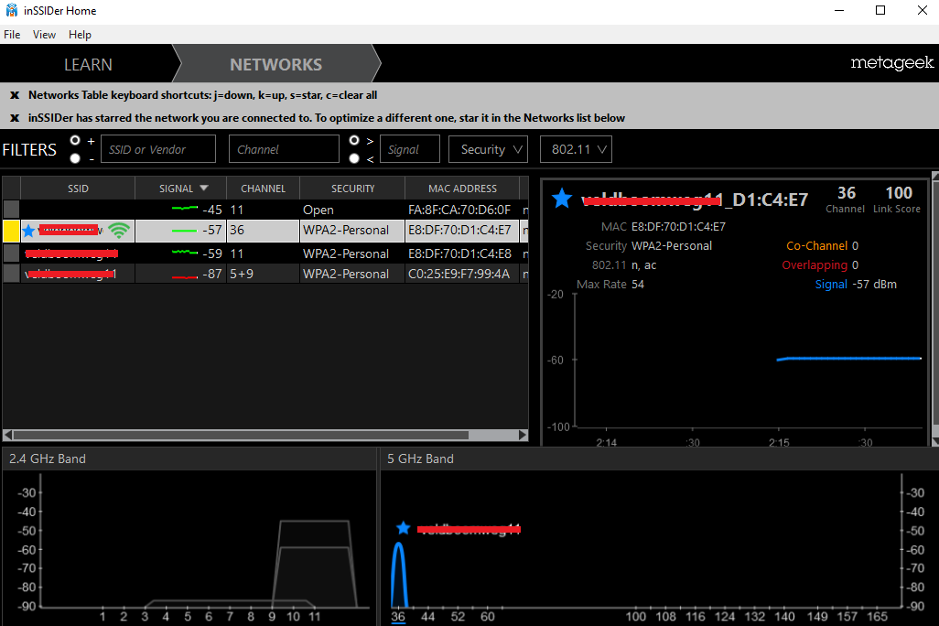Click the Max Rate 54 entry
Viewport: 939px width, 626px height.
610,284
